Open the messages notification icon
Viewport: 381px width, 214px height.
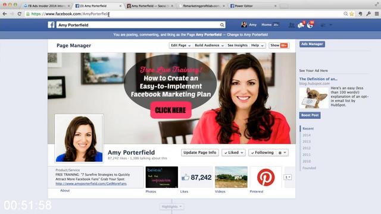click(301, 25)
